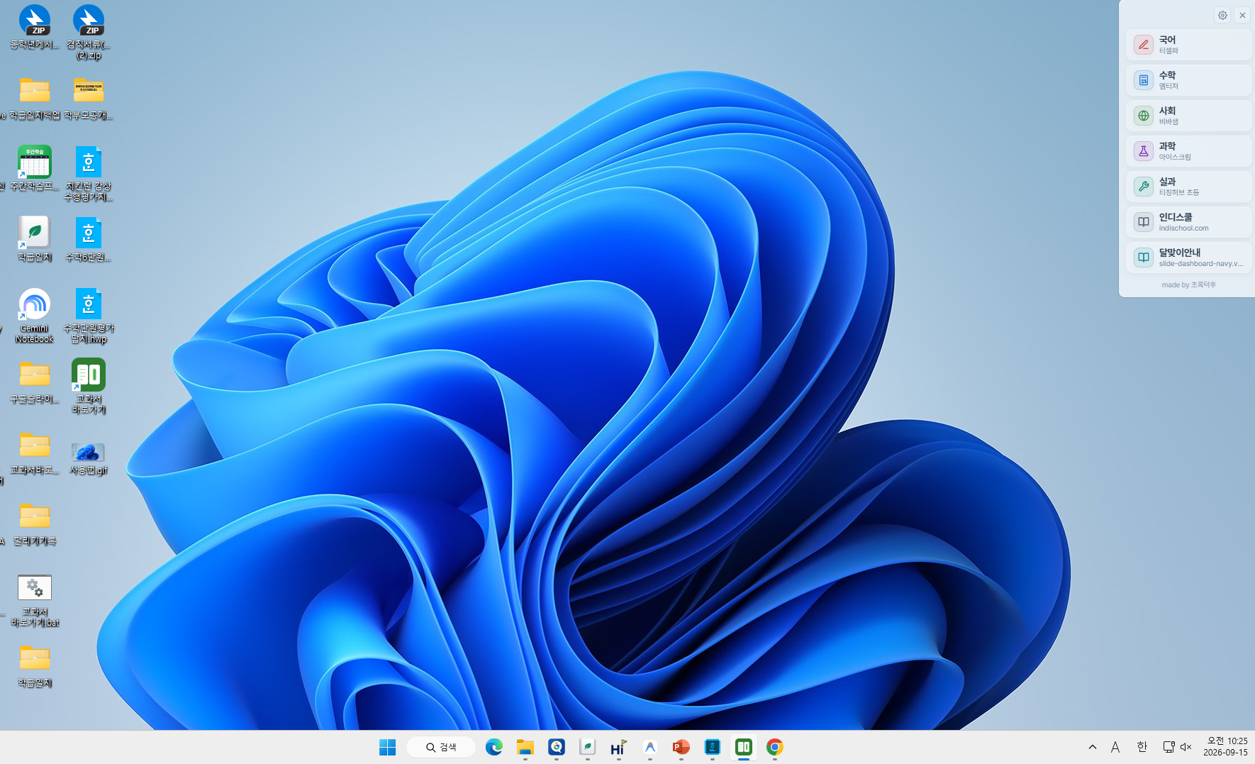Close the textbook shortcut widget panel
The width and height of the screenshot is (1255, 764).
(x=1242, y=15)
